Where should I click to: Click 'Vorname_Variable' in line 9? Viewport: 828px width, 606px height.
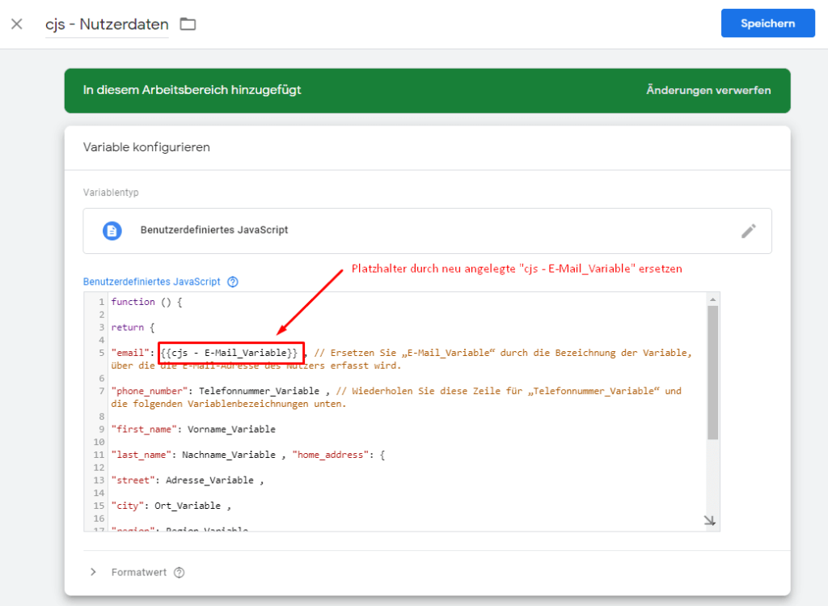232,429
